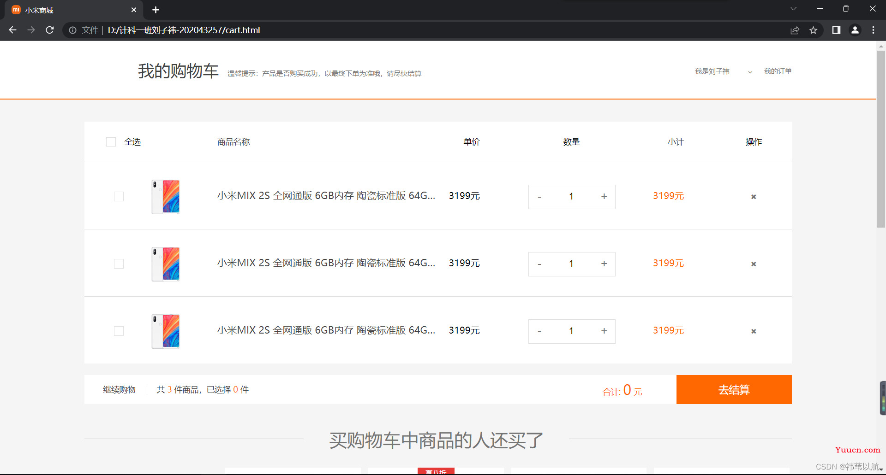
Task: Follow the 继续购物 link
Action: tap(119, 390)
